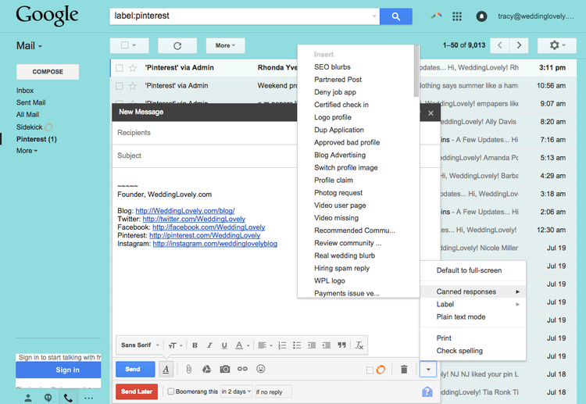
Task: Open the text color picker
Action: (241, 345)
